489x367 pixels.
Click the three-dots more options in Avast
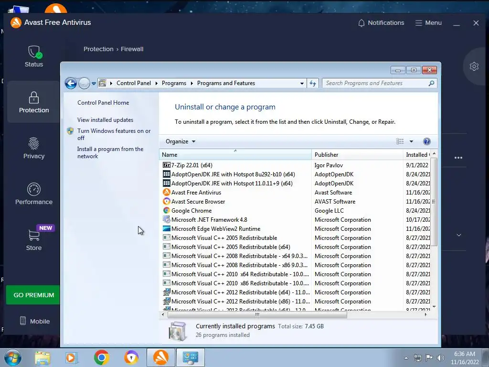[x=458, y=158]
